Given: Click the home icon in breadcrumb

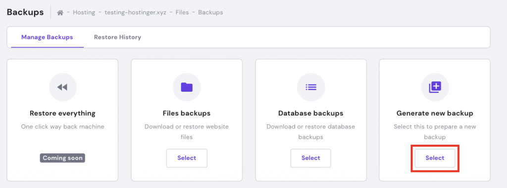Looking at the screenshot, I should point(60,12).
